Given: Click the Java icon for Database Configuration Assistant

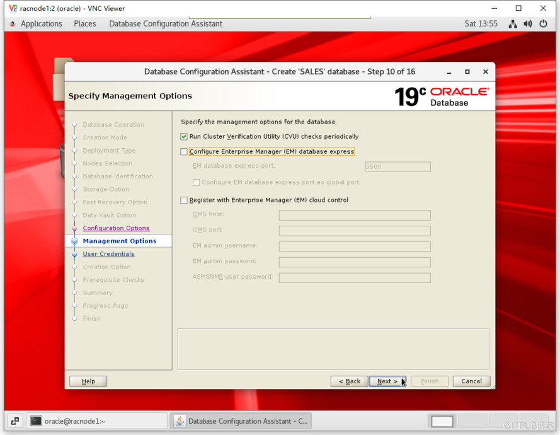Looking at the screenshot, I should 180,421.
